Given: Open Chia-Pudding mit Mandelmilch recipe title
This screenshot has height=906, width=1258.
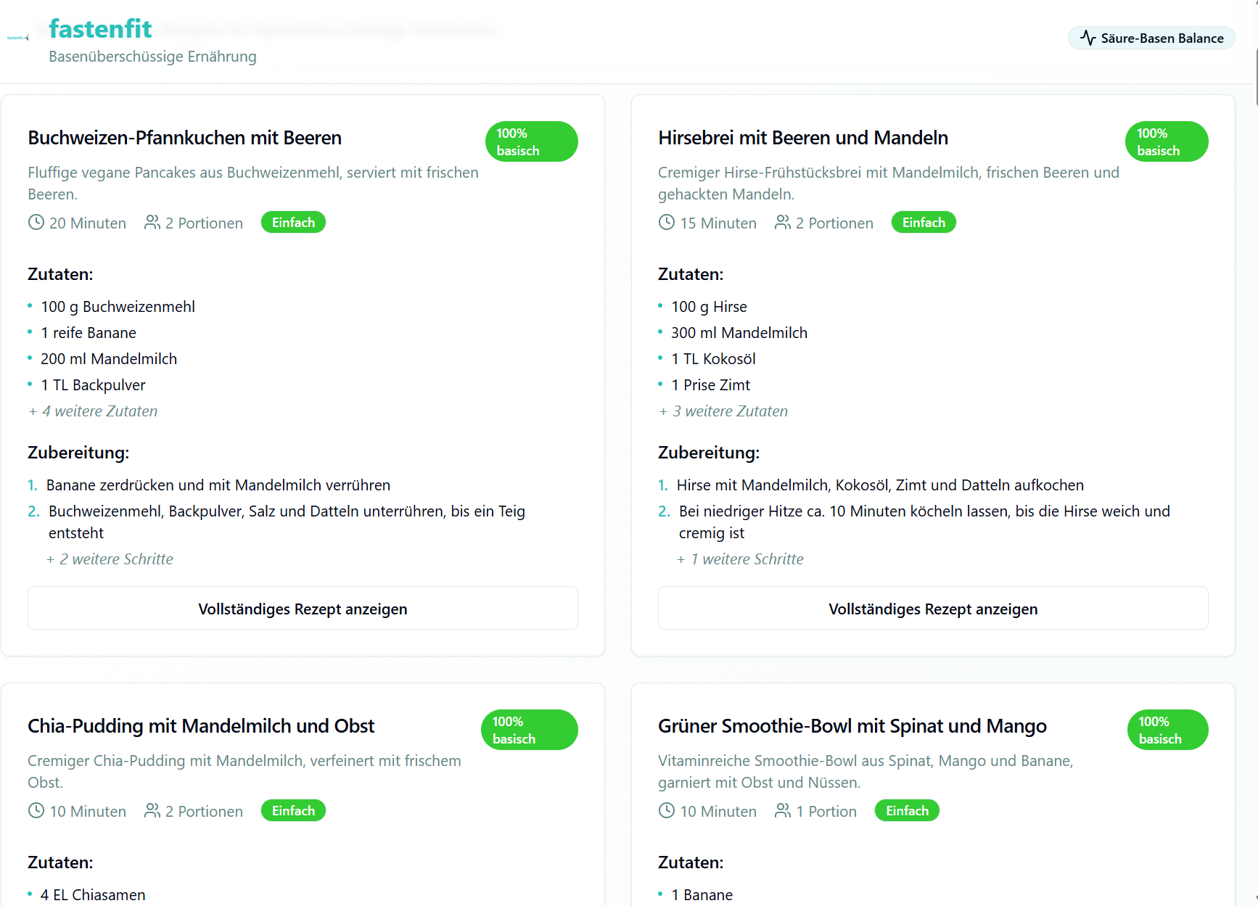Looking at the screenshot, I should (x=201, y=726).
